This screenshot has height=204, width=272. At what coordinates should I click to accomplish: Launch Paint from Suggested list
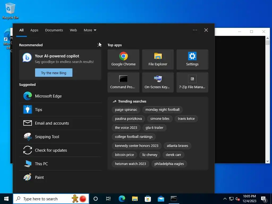click(60, 177)
